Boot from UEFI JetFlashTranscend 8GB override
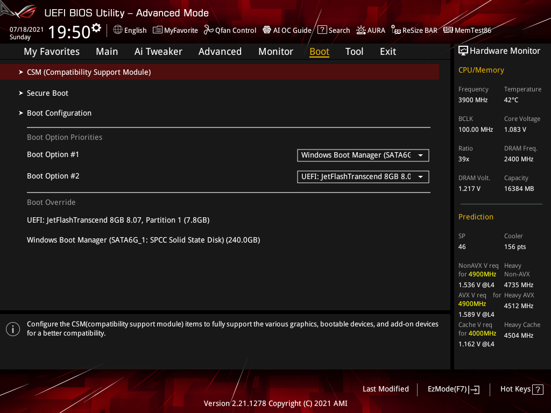Screen dimensions: 551x413 118,219
